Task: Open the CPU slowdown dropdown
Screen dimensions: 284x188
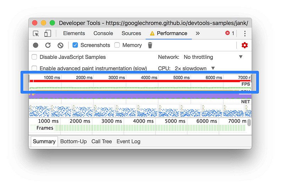Action: 195,68
